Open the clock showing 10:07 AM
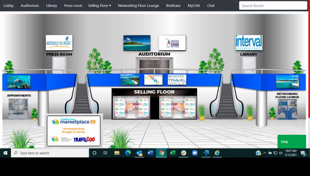The width and height of the screenshot is (310, 176). click(291, 153)
